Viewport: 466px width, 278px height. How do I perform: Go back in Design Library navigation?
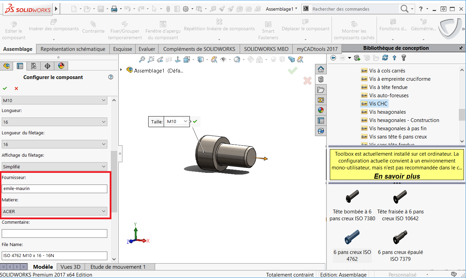point(333,58)
